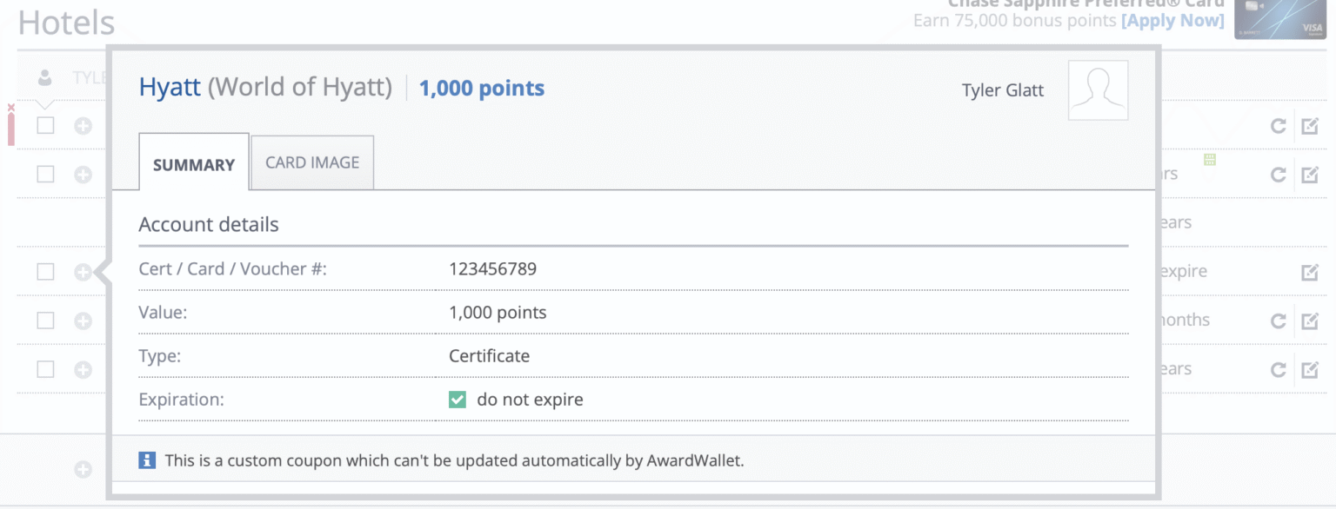Edit the account in the row ending 'nonths'
This screenshot has height=509, width=1336.
click(1310, 321)
